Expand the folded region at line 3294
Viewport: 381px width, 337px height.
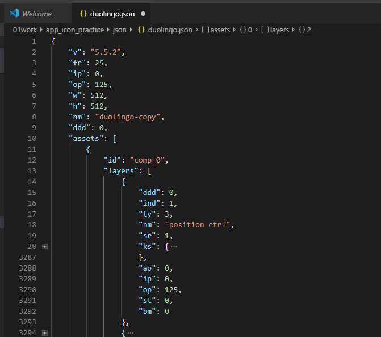[x=44, y=333]
